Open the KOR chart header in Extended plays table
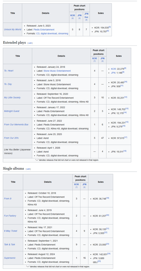Screen dimensions: 141x271 95,58
